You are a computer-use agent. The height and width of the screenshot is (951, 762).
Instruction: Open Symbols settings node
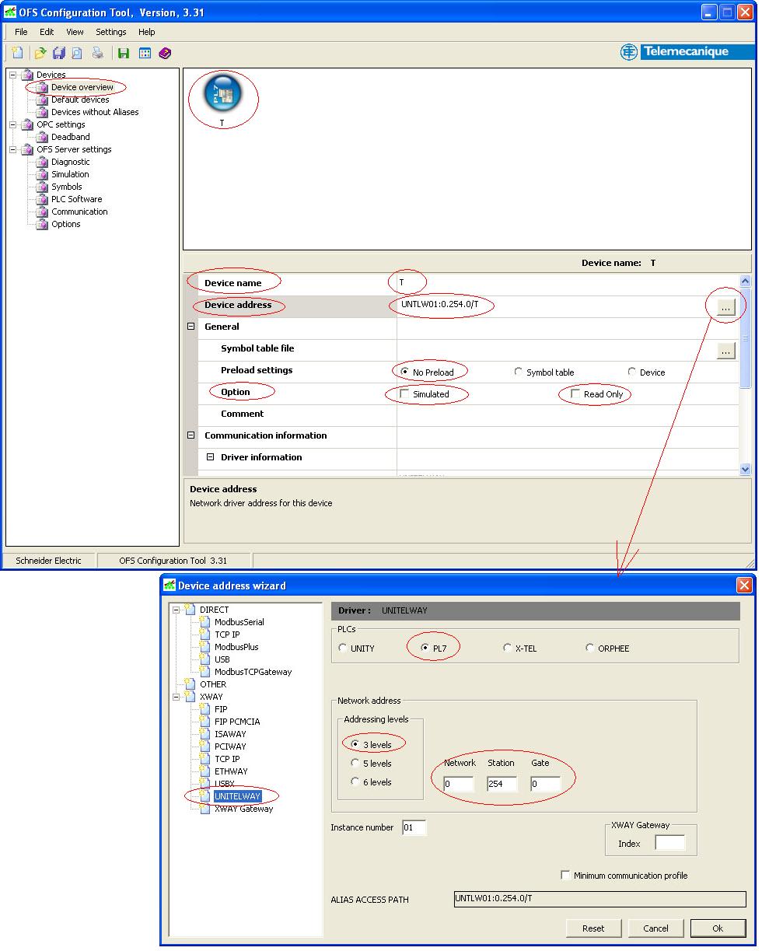pos(67,187)
